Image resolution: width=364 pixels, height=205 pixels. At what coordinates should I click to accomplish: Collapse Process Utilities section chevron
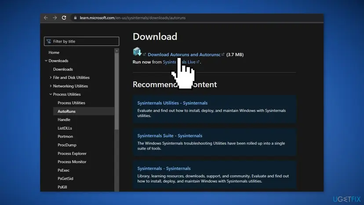pyautogui.click(x=51, y=95)
